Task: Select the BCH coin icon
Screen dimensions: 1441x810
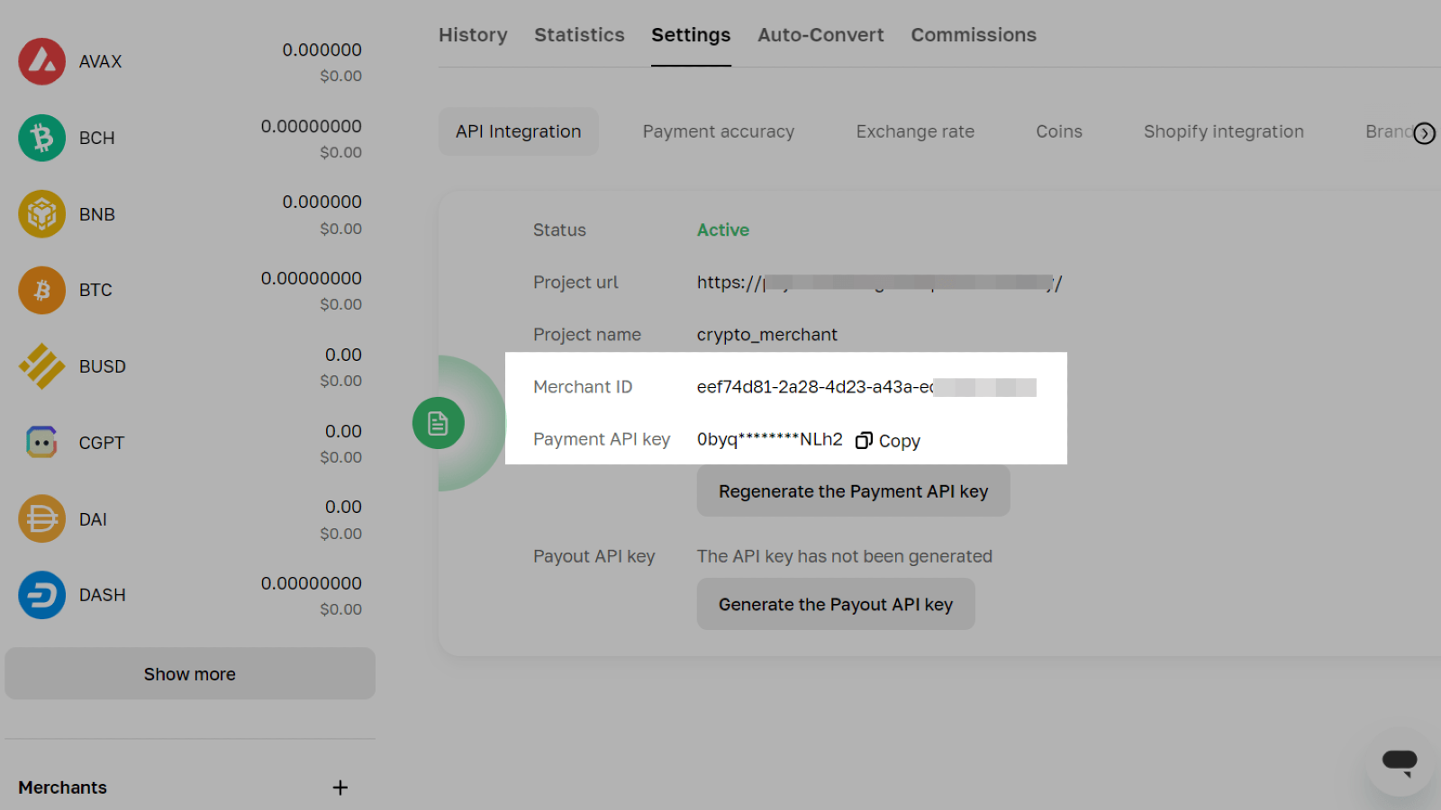Action: point(41,138)
